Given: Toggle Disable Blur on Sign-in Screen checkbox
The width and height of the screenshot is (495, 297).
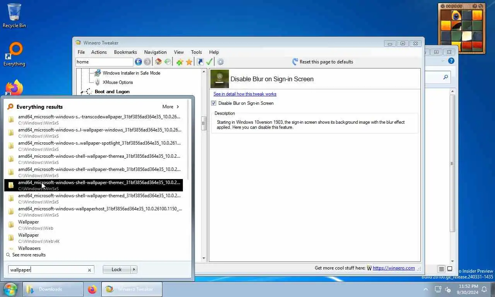Looking at the screenshot, I should coord(214,103).
